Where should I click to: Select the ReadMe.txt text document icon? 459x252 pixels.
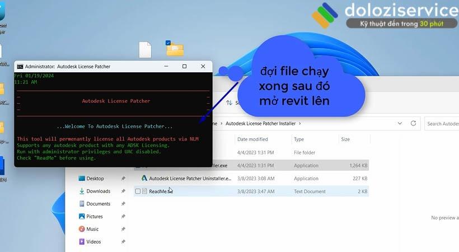[x=144, y=191]
